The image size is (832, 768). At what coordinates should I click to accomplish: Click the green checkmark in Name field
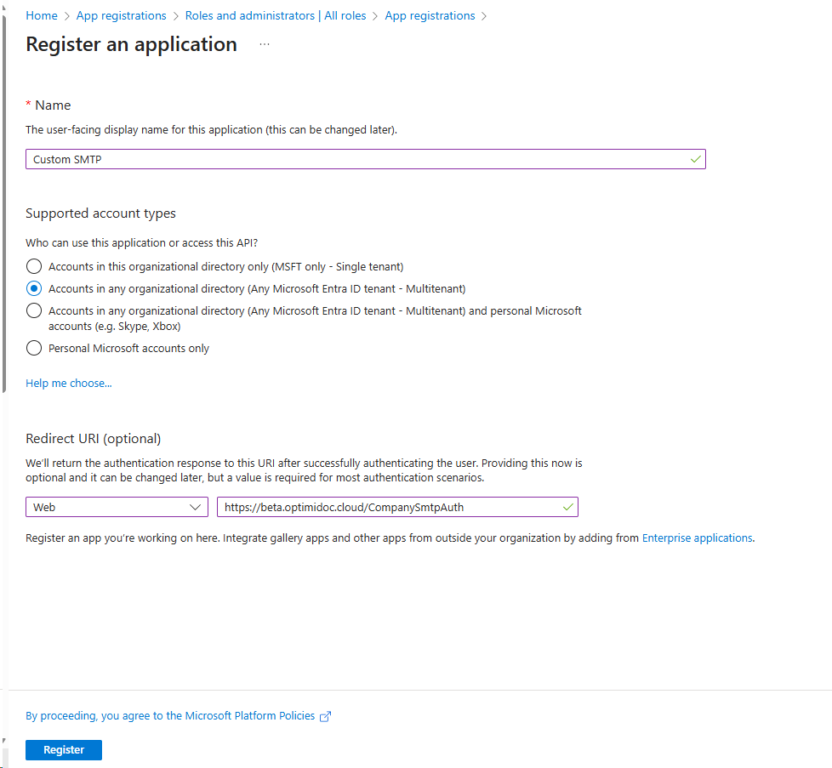[695, 159]
